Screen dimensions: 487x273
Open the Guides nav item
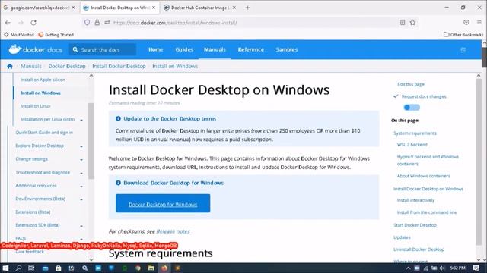pos(184,49)
